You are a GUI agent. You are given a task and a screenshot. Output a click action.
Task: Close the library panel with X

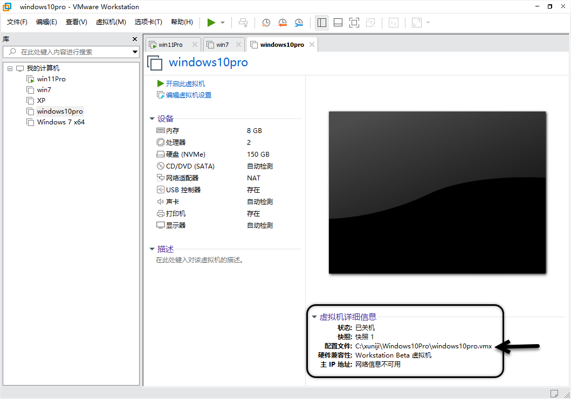coord(135,39)
